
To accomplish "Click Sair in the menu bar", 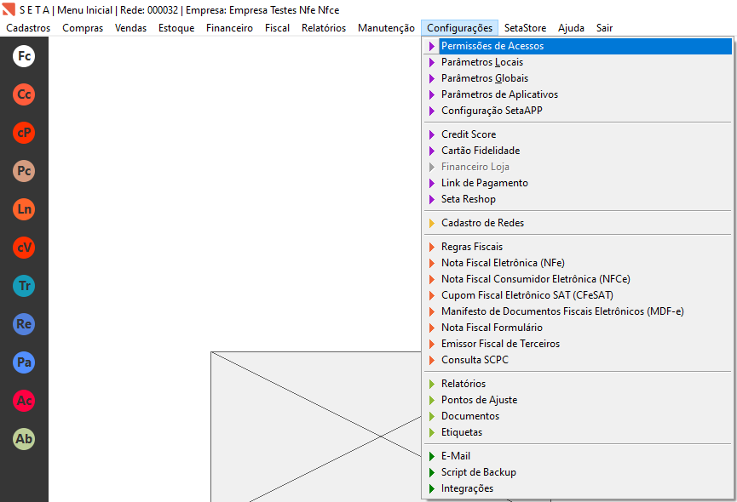I will click(604, 28).
